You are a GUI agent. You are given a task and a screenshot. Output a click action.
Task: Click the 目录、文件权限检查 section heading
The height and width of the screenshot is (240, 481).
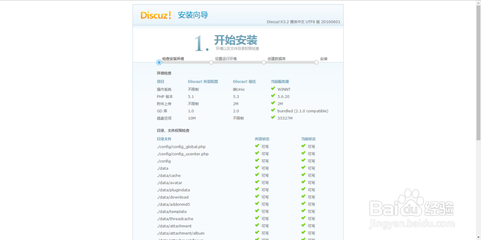click(x=173, y=130)
